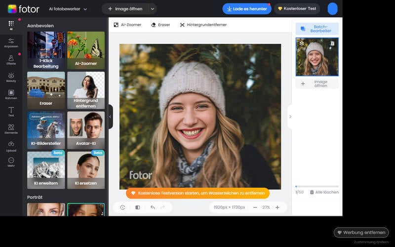Choose the KI ersetzen beta card
Image resolution: width=395 pixels, height=247 pixels.
pyautogui.click(x=86, y=170)
